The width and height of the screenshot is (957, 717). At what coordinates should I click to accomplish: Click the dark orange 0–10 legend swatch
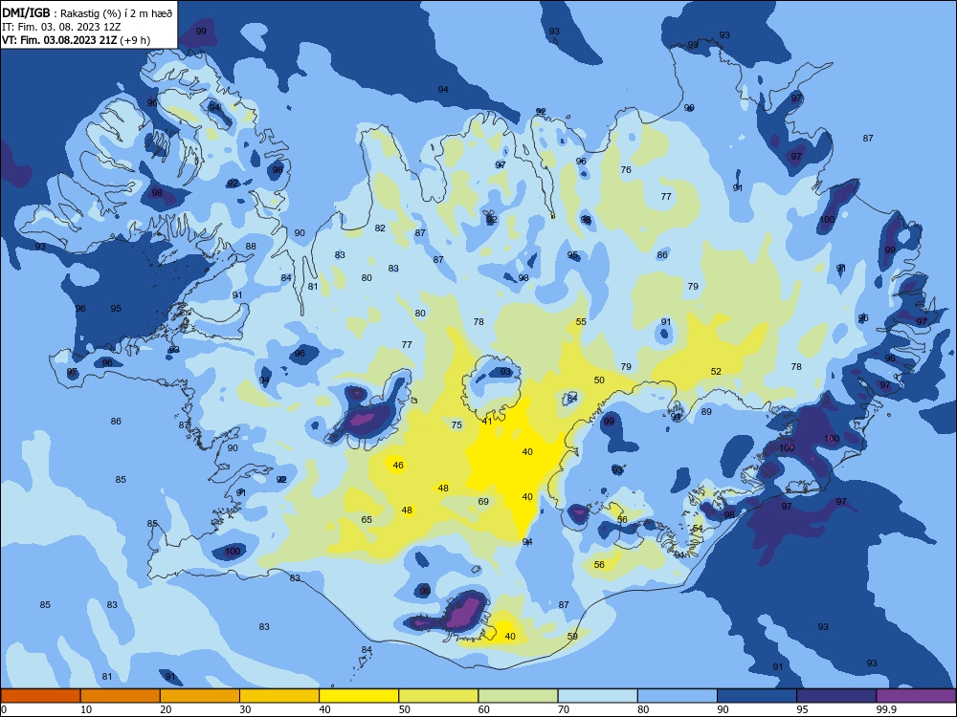[x=40, y=696]
